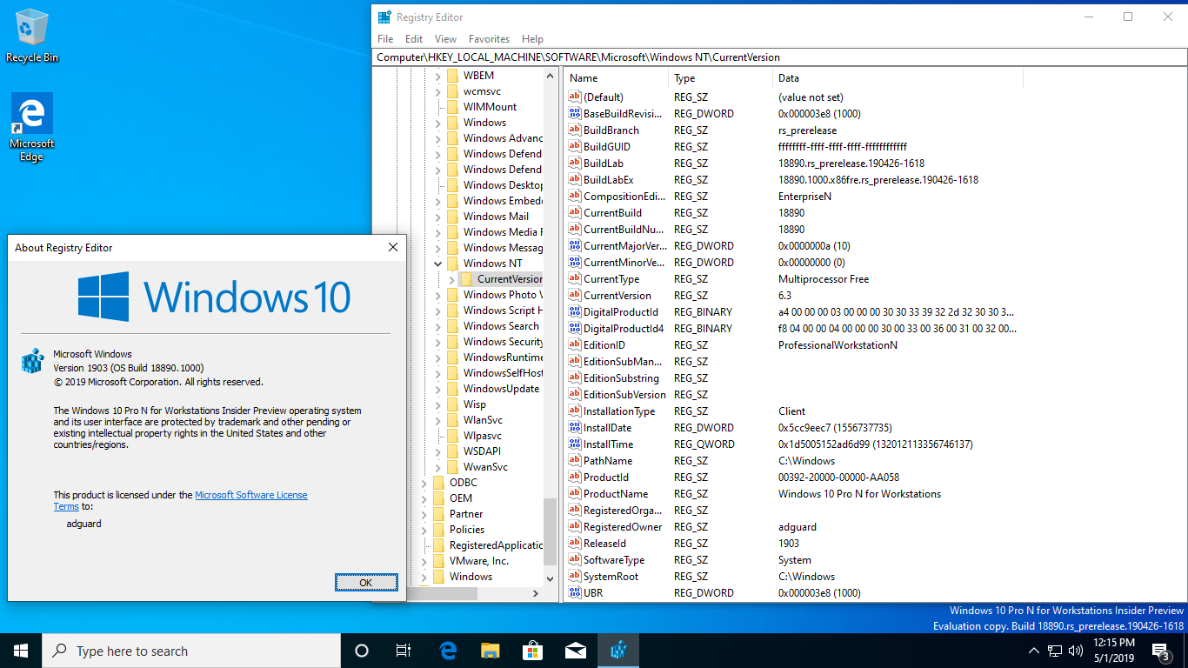Select the SystemRoot value name
1188x668 pixels.
click(611, 577)
